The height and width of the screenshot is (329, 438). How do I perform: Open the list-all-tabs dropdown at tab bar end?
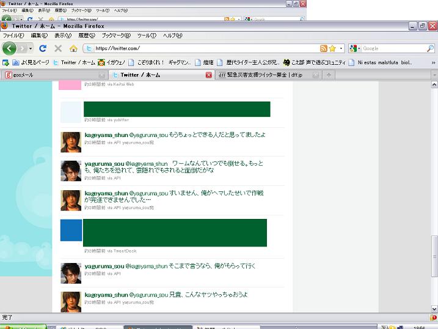point(435,75)
